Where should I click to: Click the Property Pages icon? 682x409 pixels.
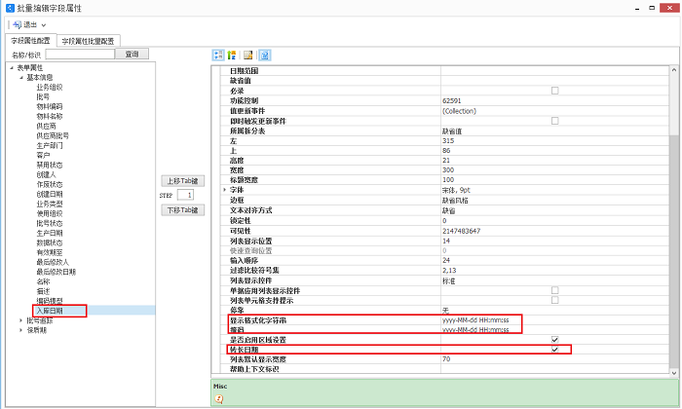click(248, 55)
